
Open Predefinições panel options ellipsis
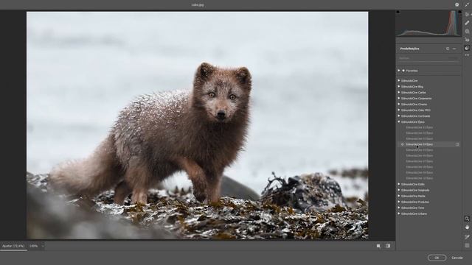tap(454, 49)
